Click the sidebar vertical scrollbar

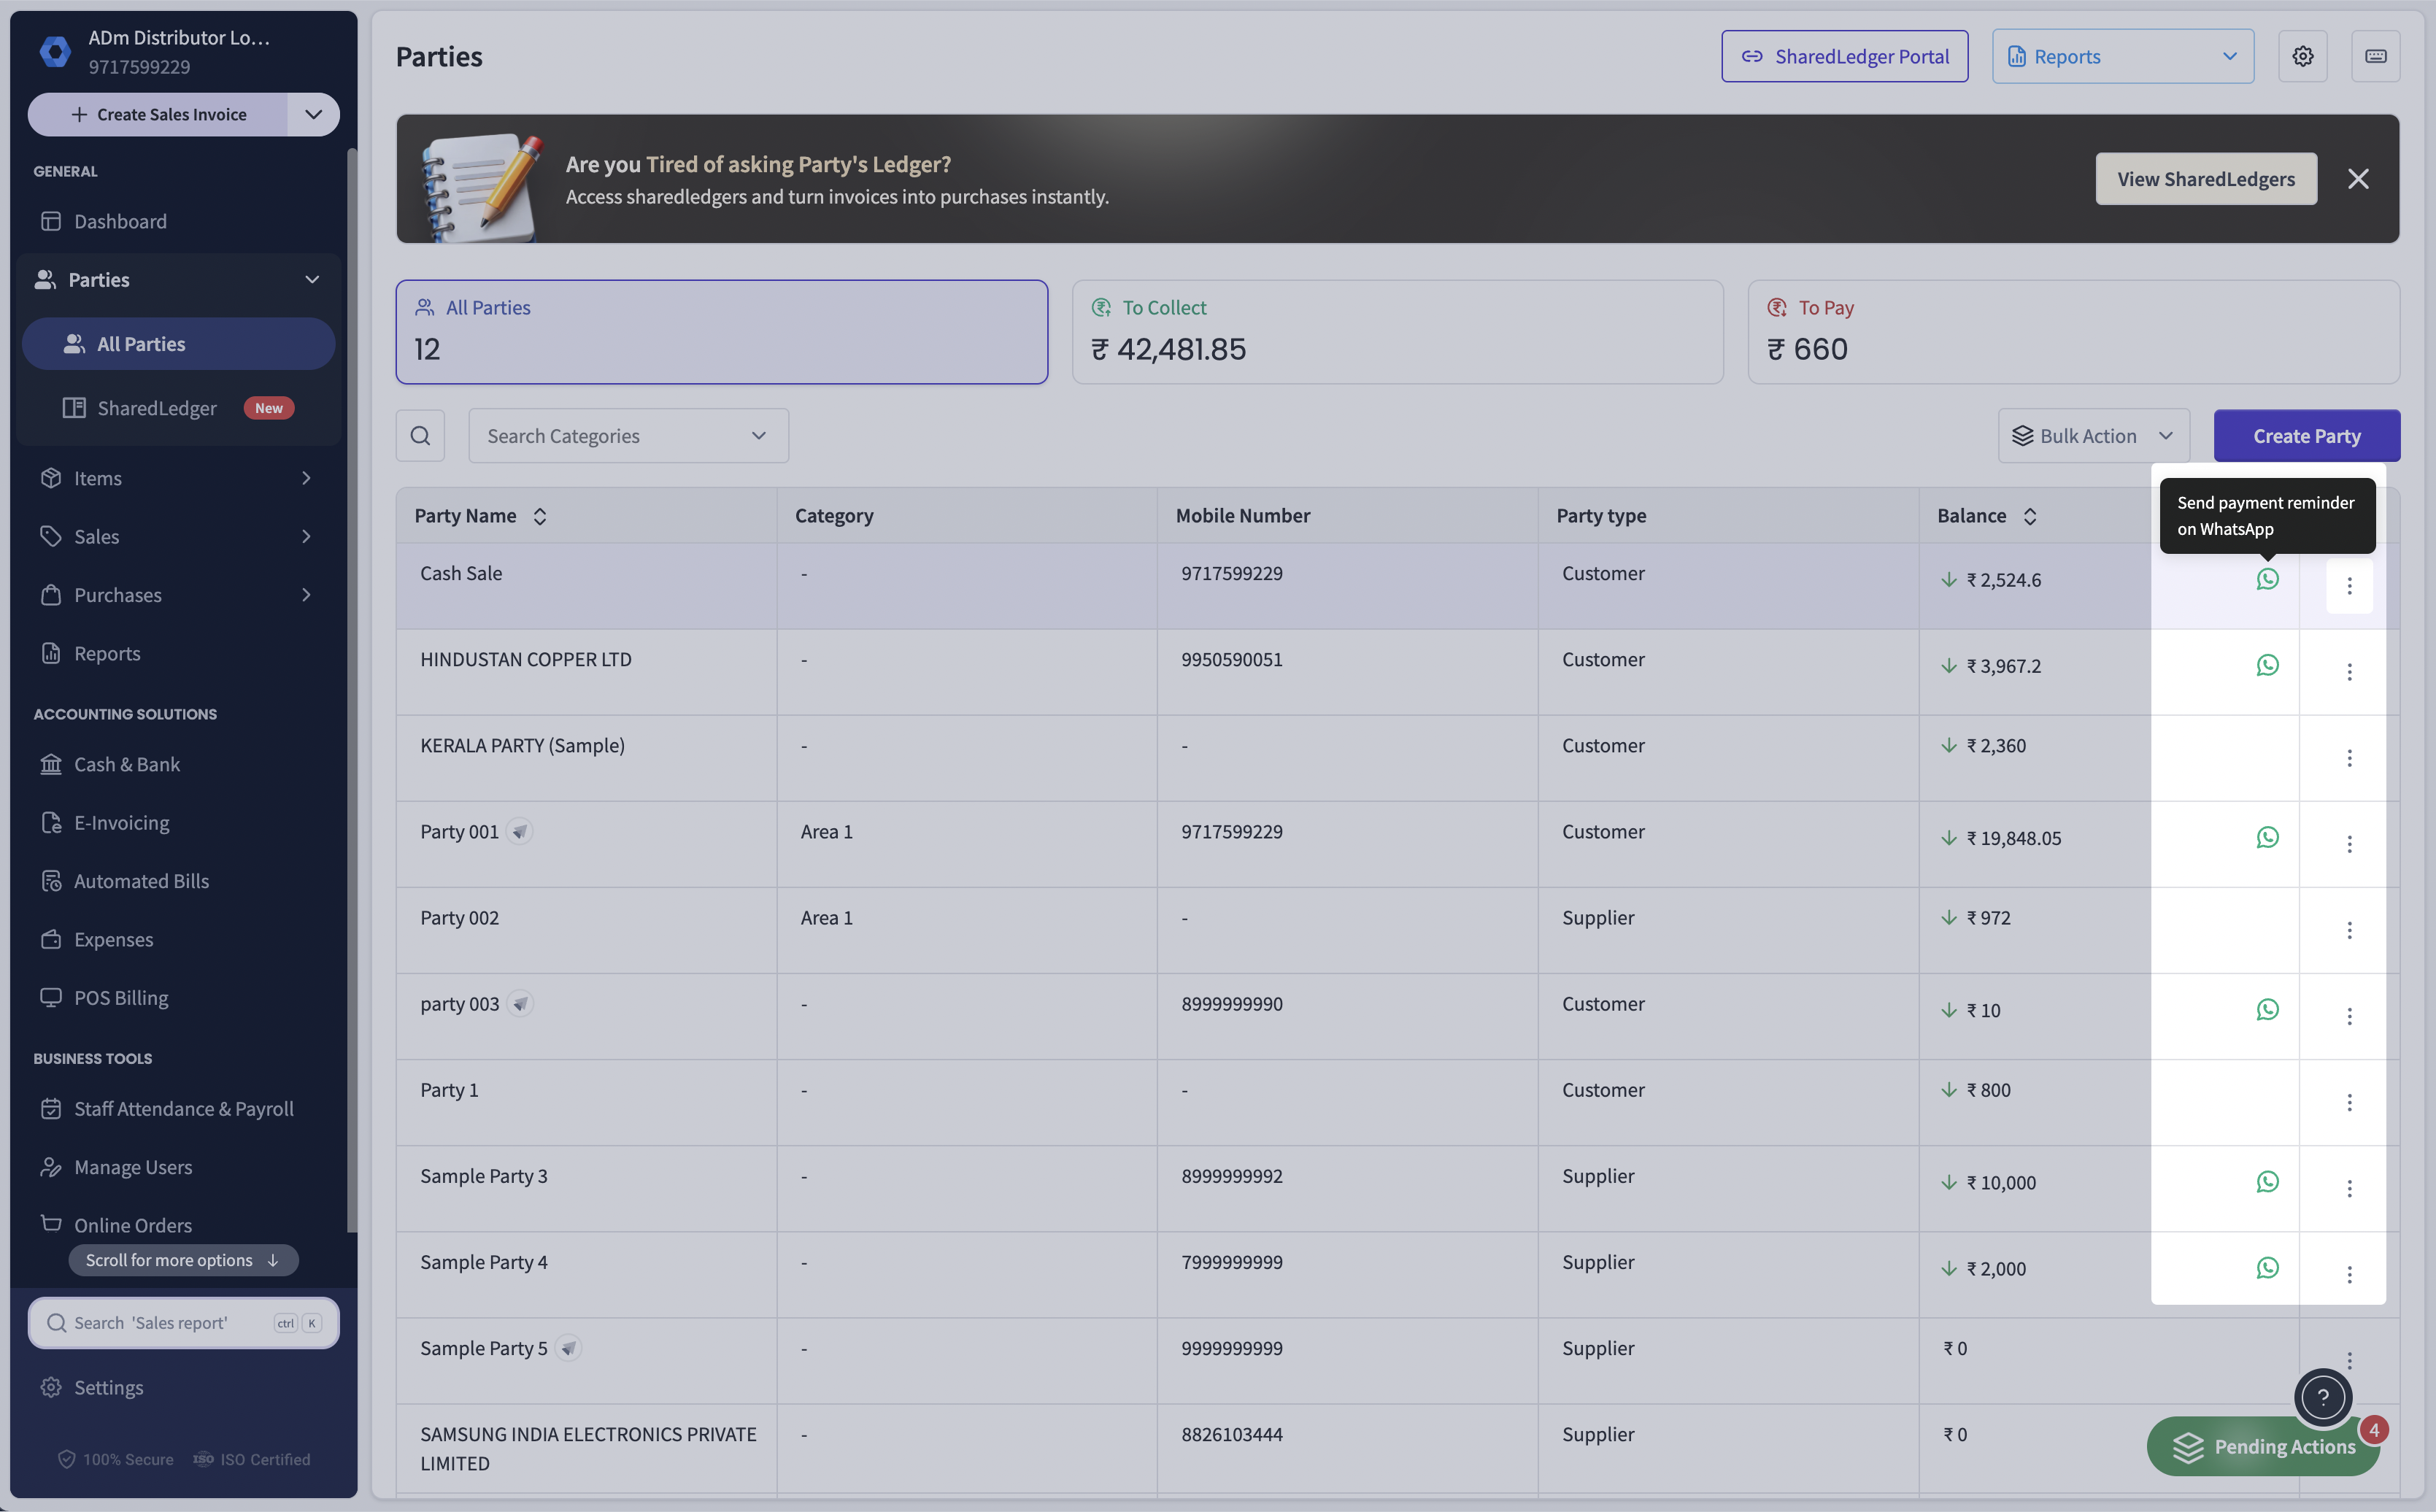351,690
